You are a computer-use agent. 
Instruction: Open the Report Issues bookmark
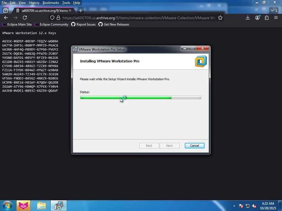click(x=83, y=24)
